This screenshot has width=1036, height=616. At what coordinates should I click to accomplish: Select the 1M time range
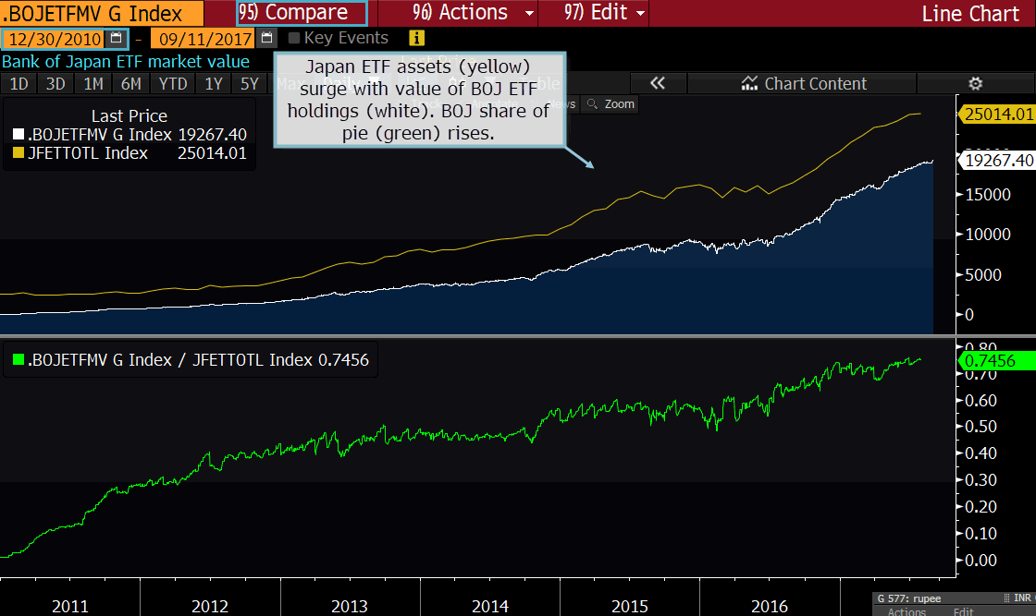(93, 84)
